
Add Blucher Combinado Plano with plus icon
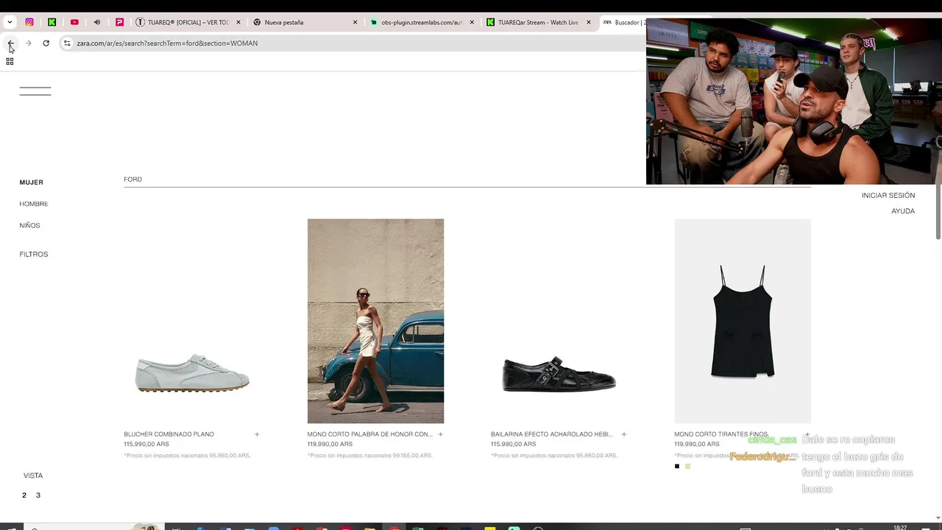[257, 434]
